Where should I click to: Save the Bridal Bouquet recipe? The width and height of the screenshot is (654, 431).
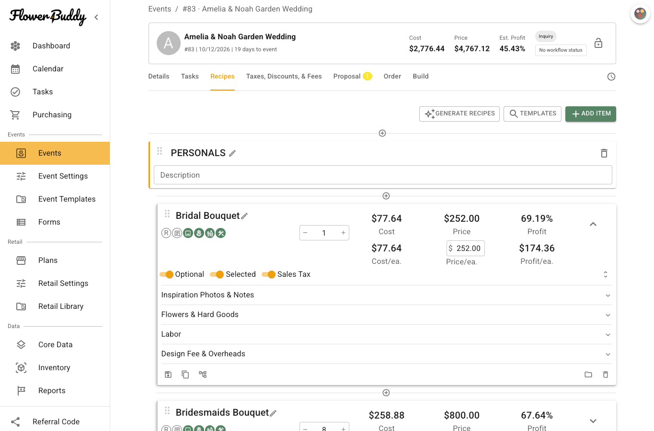point(168,374)
